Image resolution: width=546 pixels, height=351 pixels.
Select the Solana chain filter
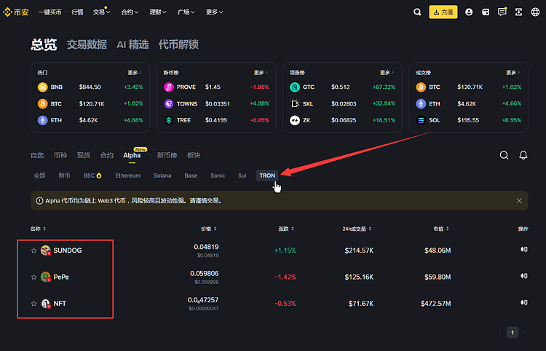[x=162, y=175]
